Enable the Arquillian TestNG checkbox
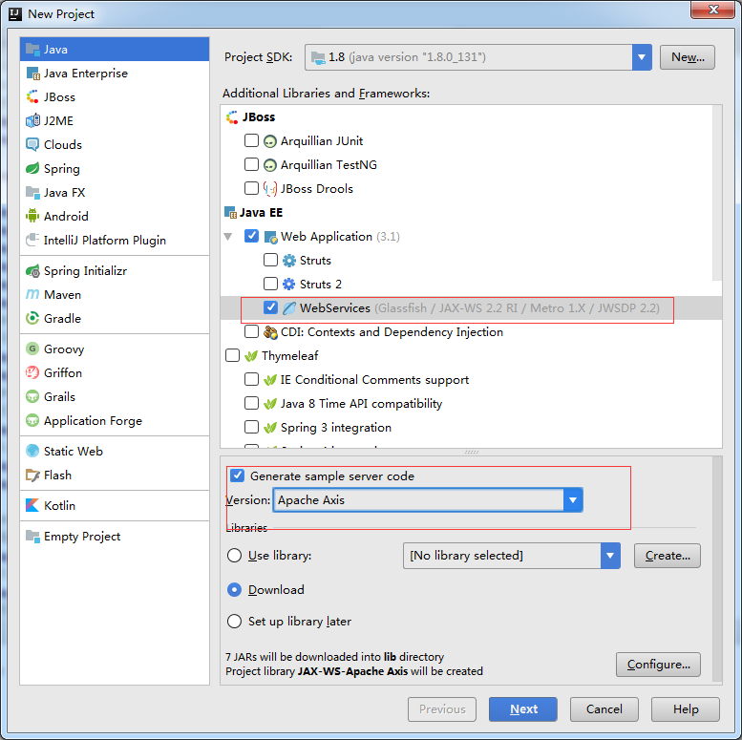The width and height of the screenshot is (742, 740). point(251,164)
